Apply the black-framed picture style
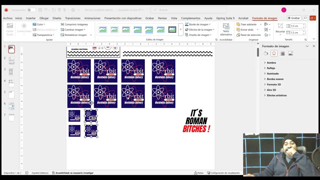This screenshot has height=180, width=320. [172, 29]
